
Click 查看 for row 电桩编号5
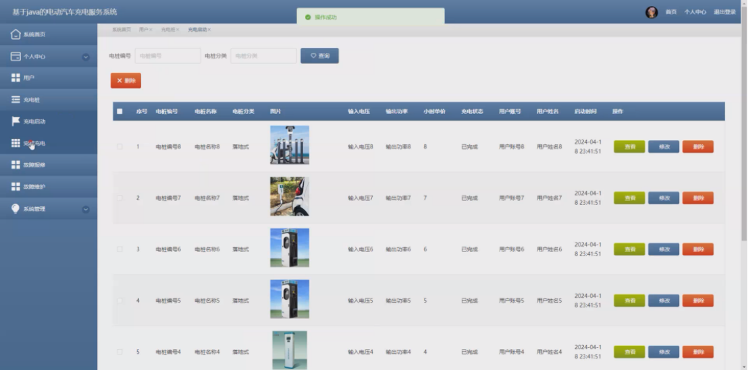(x=629, y=301)
